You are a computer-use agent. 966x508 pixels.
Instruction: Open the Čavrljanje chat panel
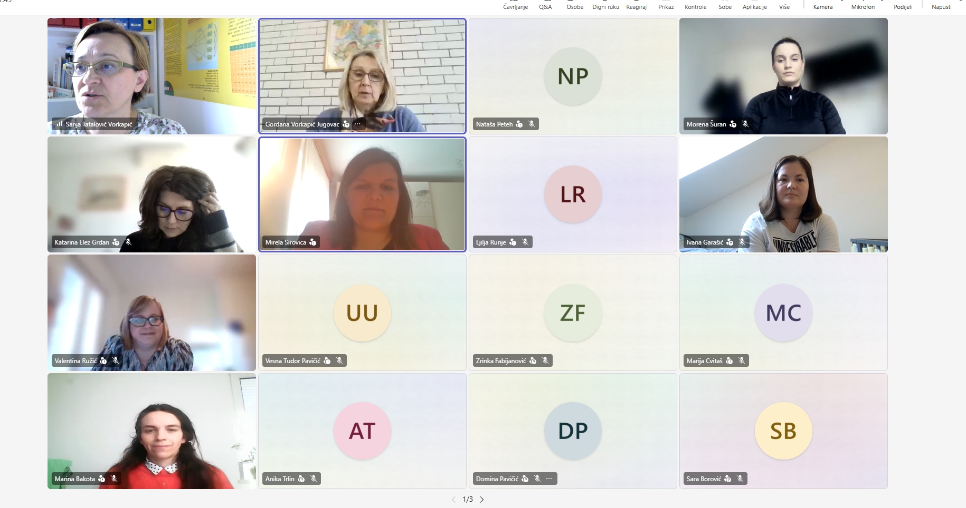tap(515, 5)
